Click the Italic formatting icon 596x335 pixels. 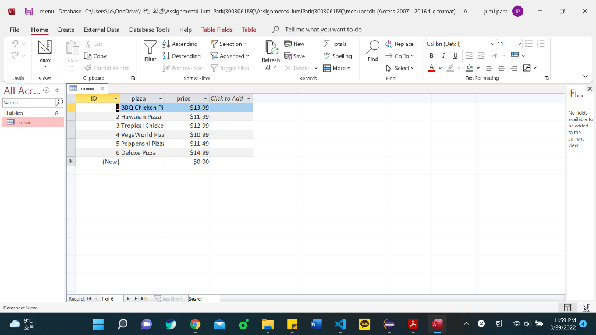click(x=443, y=56)
